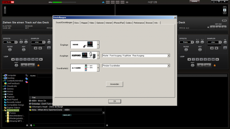
Task: Open the right deck Brake effect dropdown
Action: click(192, 42)
